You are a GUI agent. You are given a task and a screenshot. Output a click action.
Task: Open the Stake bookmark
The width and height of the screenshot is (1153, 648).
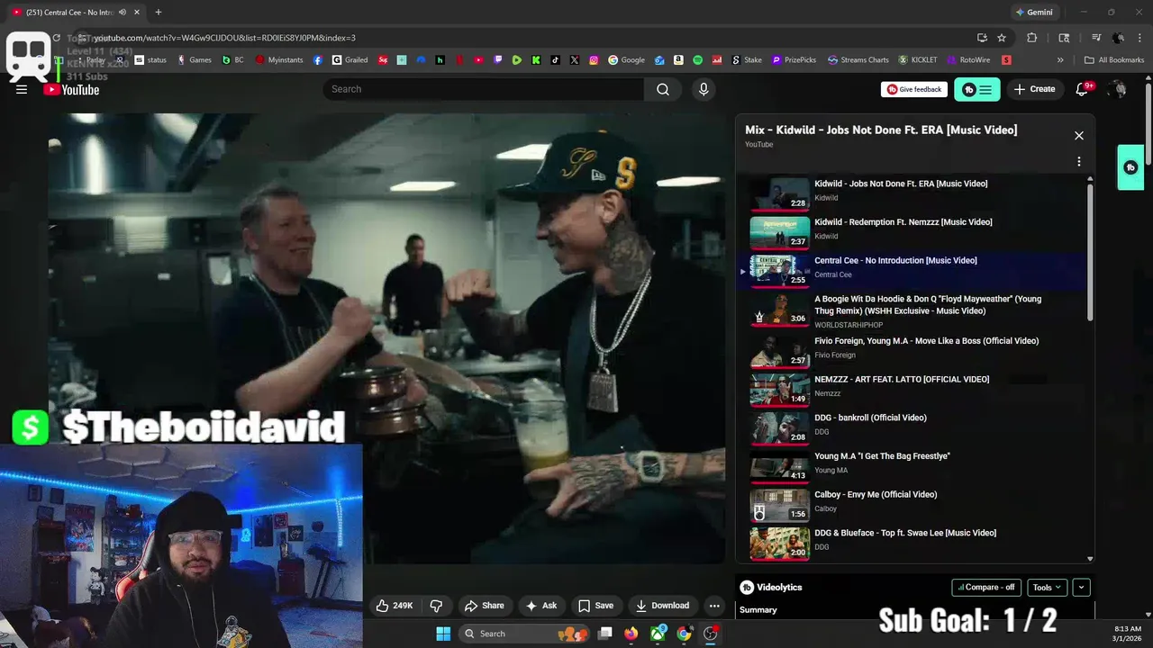click(747, 60)
